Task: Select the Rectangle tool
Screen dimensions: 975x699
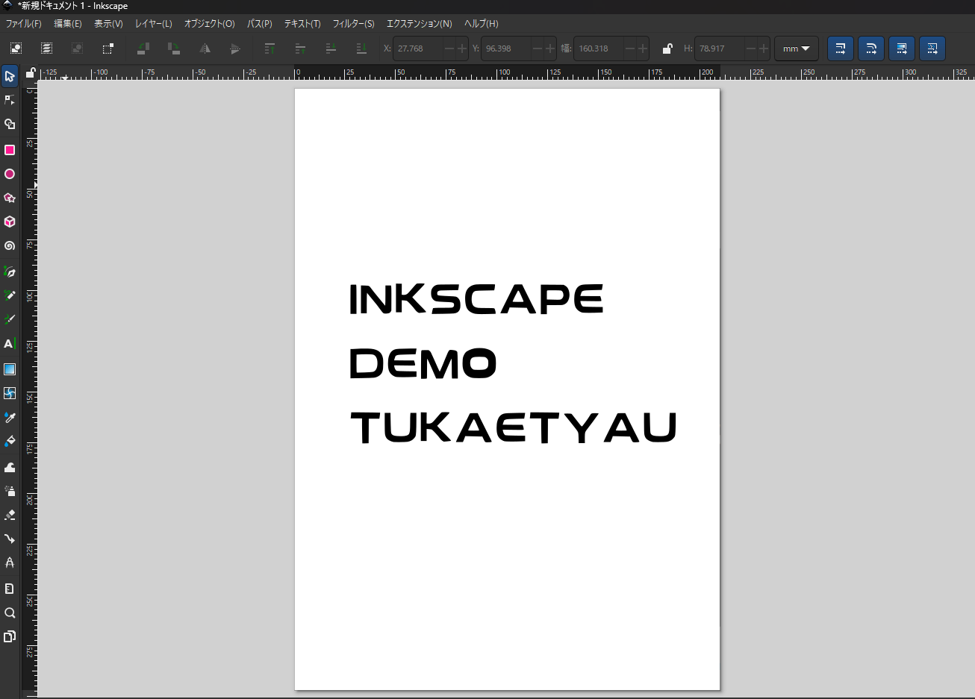Action: coord(10,150)
